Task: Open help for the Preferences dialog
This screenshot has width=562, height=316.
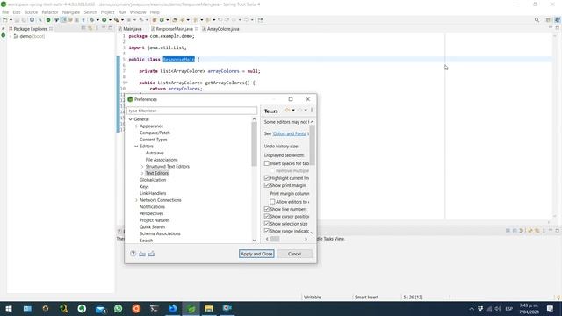Action: 133,254
